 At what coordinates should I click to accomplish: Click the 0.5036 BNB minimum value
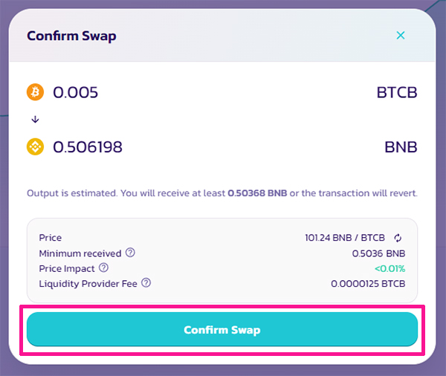coord(378,253)
